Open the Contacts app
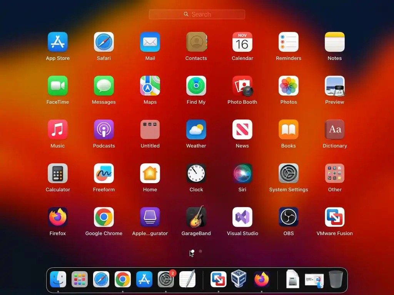The width and height of the screenshot is (394, 295). (x=196, y=42)
